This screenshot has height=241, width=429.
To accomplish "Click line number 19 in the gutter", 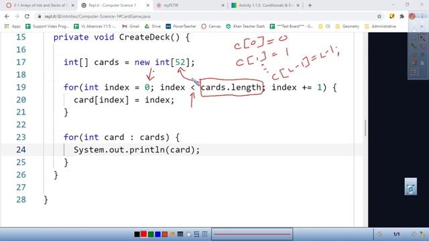I will pyautogui.click(x=21, y=88).
